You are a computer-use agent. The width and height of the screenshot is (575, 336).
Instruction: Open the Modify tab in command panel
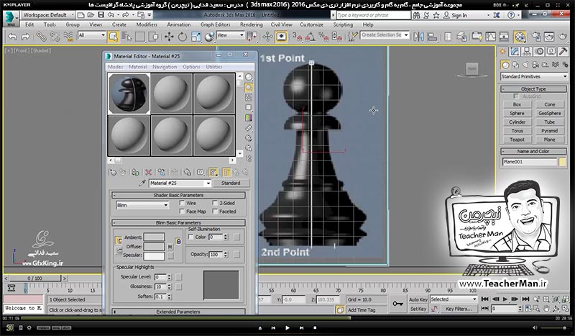[515, 51]
